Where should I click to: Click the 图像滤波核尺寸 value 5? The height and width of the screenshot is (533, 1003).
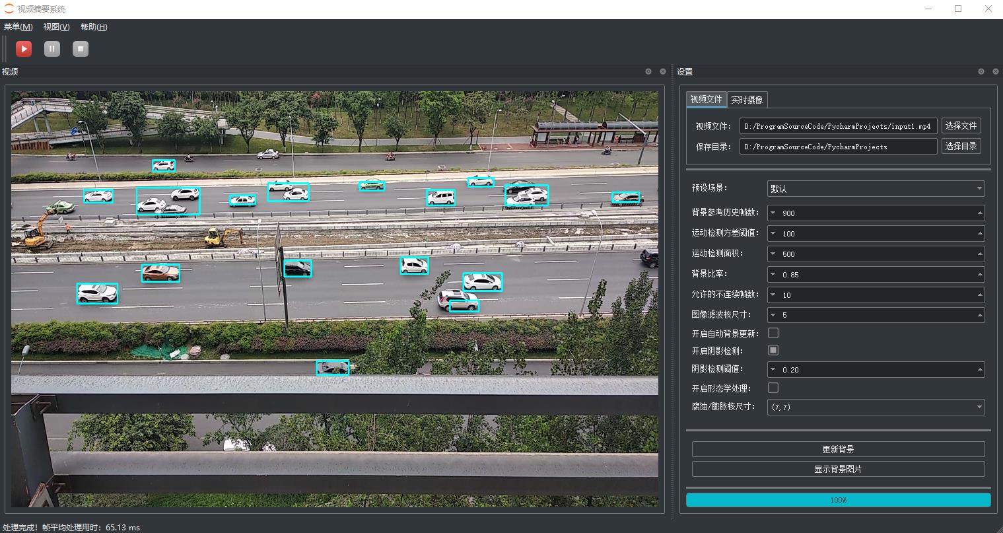(x=784, y=316)
